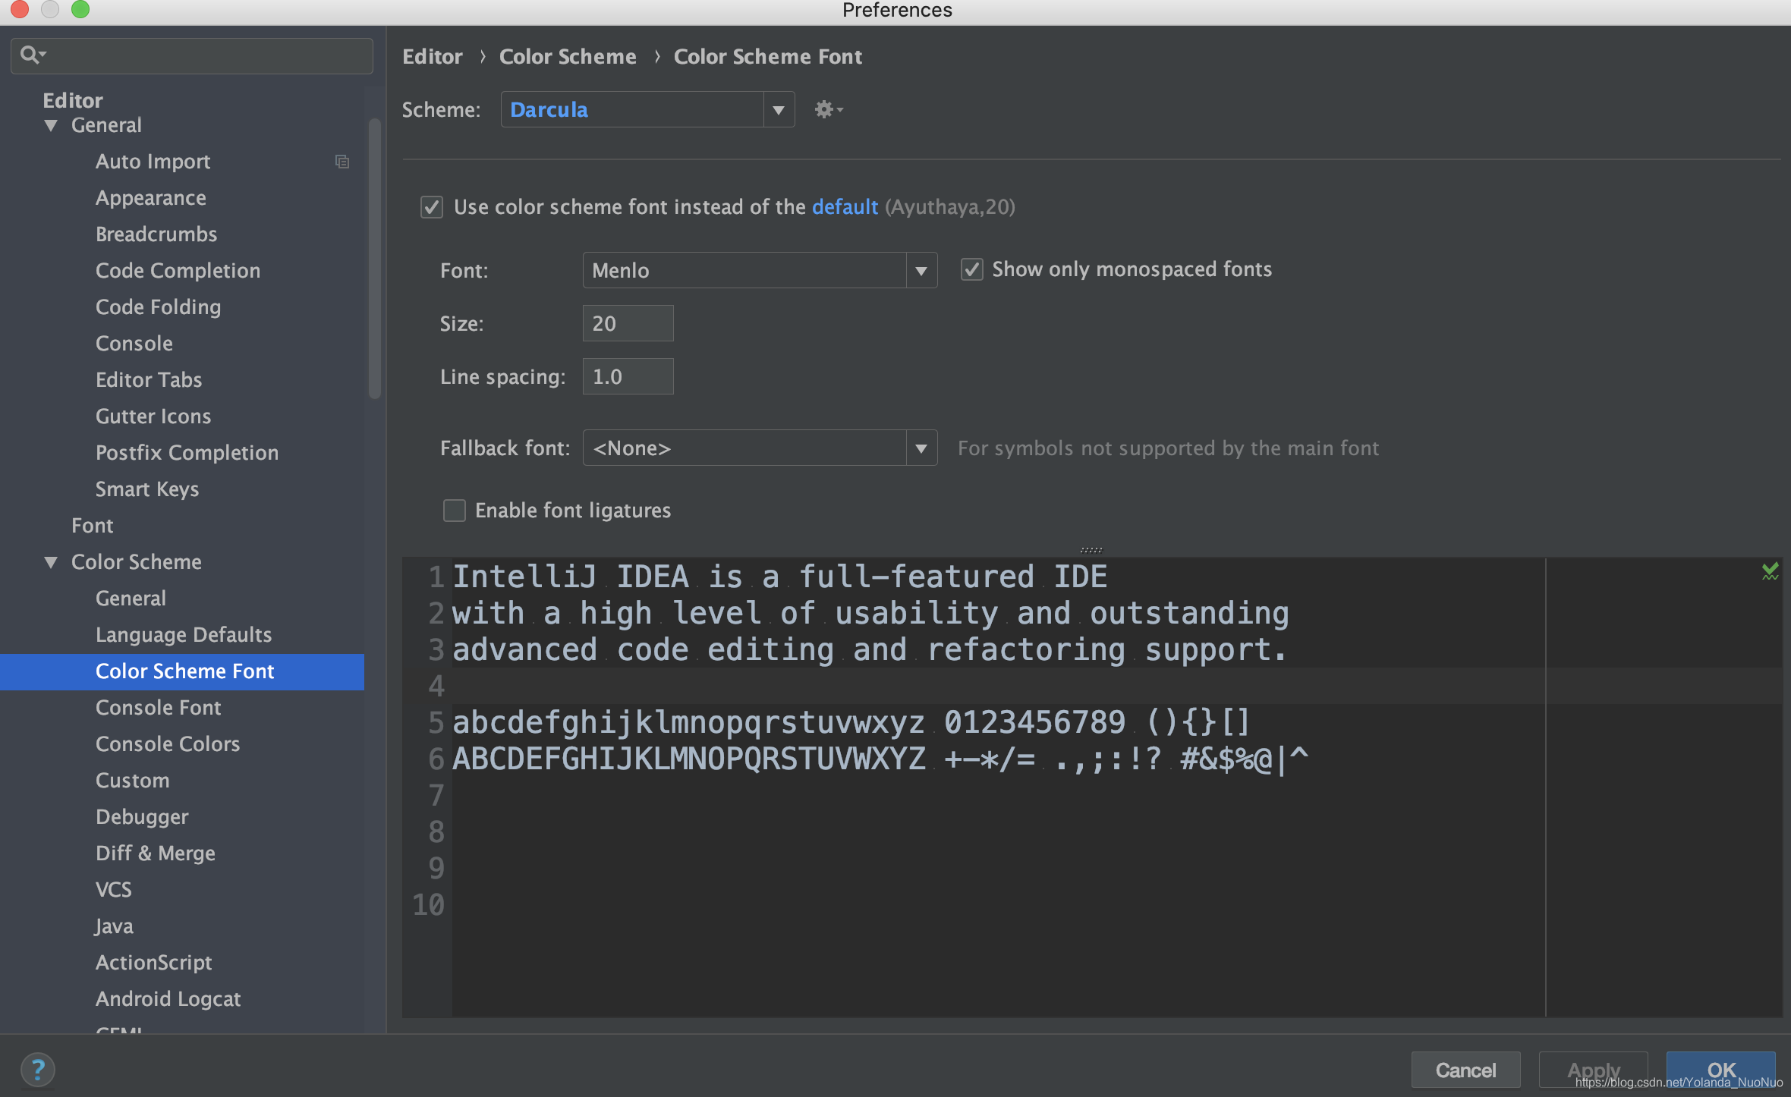This screenshot has width=1791, height=1097.
Task: Select Gutter Icons in settings tree
Action: tap(153, 416)
